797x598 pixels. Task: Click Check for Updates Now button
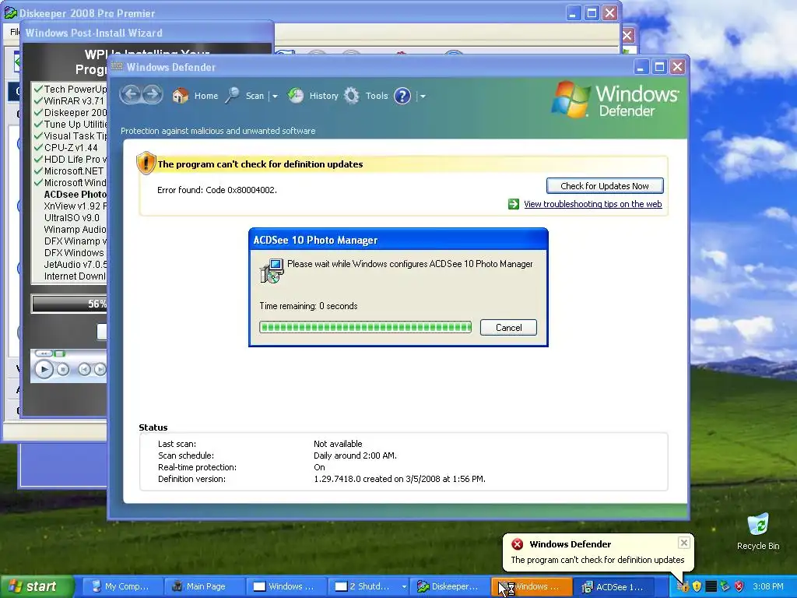pos(604,186)
